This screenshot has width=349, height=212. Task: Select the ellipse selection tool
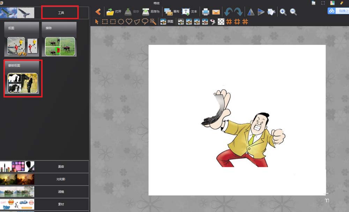[x=121, y=22]
